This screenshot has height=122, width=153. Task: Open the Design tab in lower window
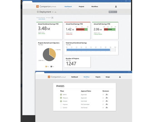(x=108, y=77)
